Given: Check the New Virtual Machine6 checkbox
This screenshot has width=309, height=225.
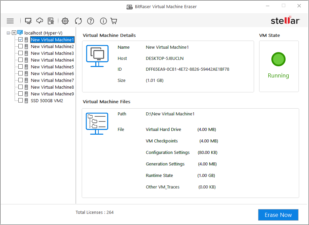Looking at the screenshot, I should coord(20,73).
